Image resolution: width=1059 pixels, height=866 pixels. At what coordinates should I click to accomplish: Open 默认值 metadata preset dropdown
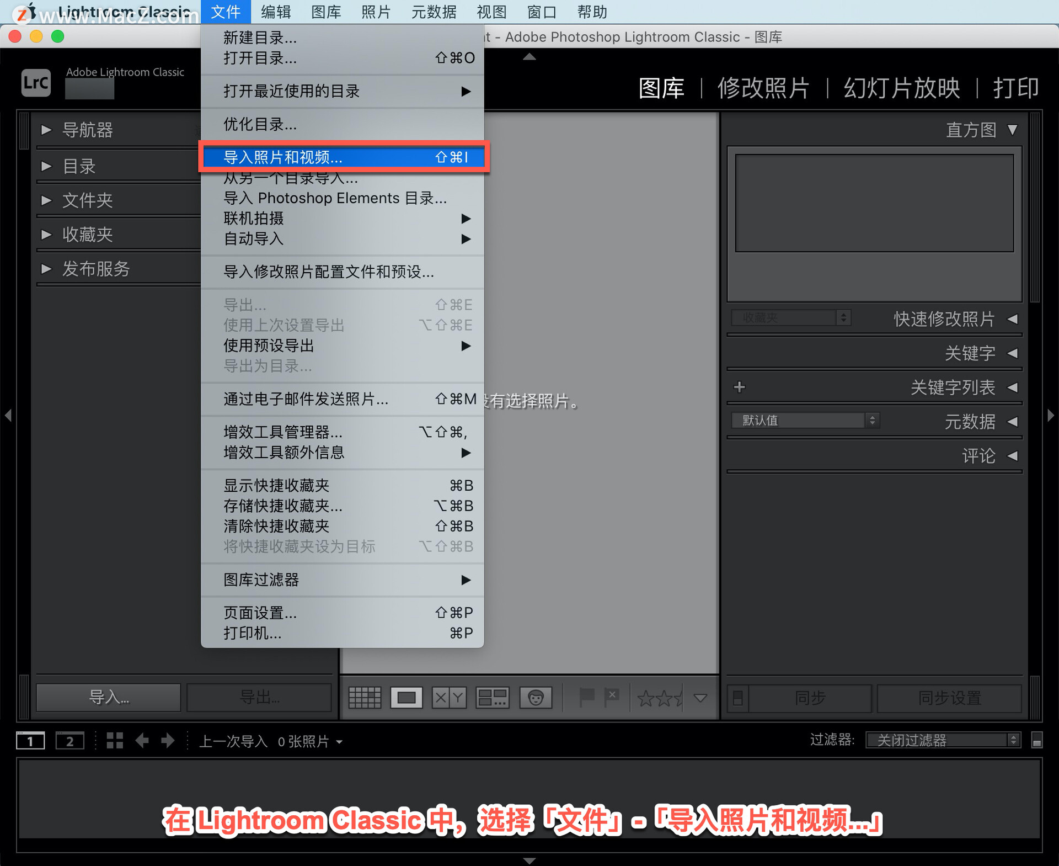point(805,421)
